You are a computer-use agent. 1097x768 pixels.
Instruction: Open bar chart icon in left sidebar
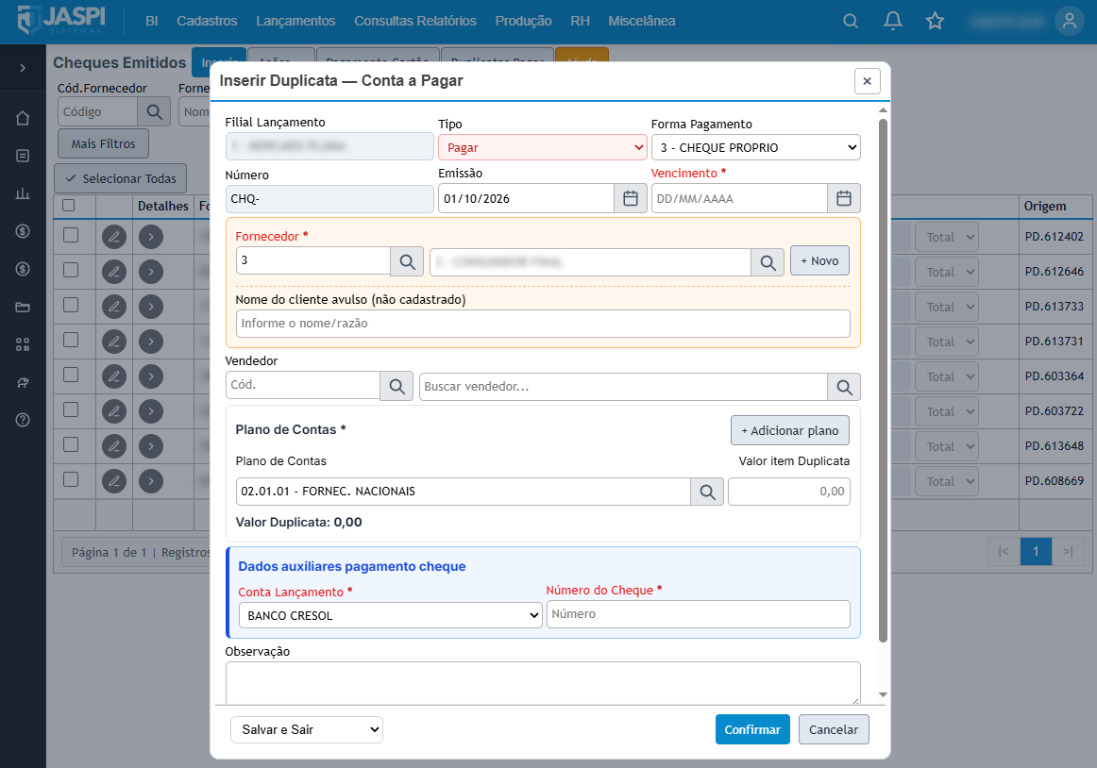pos(23,193)
